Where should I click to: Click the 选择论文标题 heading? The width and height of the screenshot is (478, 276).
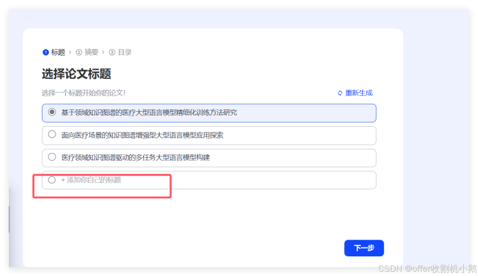[x=76, y=74]
